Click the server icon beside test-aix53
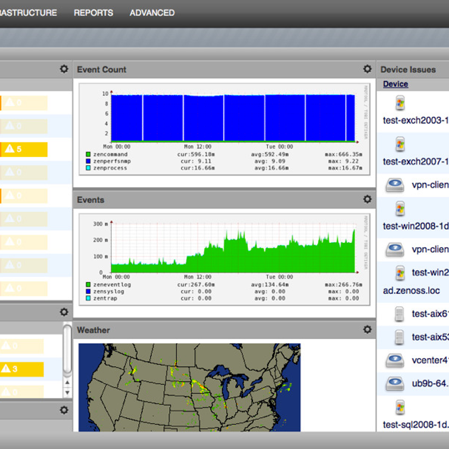 pyautogui.click(x=399, y=337)
